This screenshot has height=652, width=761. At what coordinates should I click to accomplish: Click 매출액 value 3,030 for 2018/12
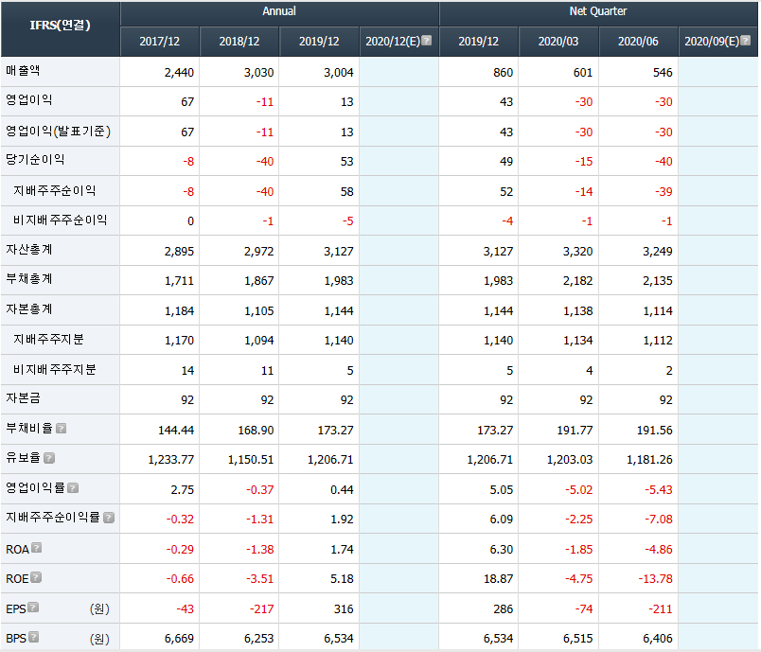pos(258,73)
